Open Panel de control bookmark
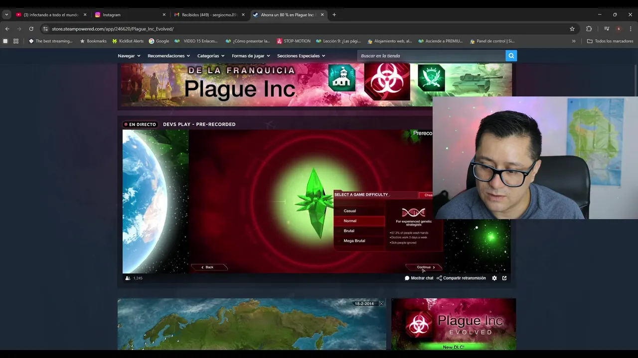 (492, 41)
